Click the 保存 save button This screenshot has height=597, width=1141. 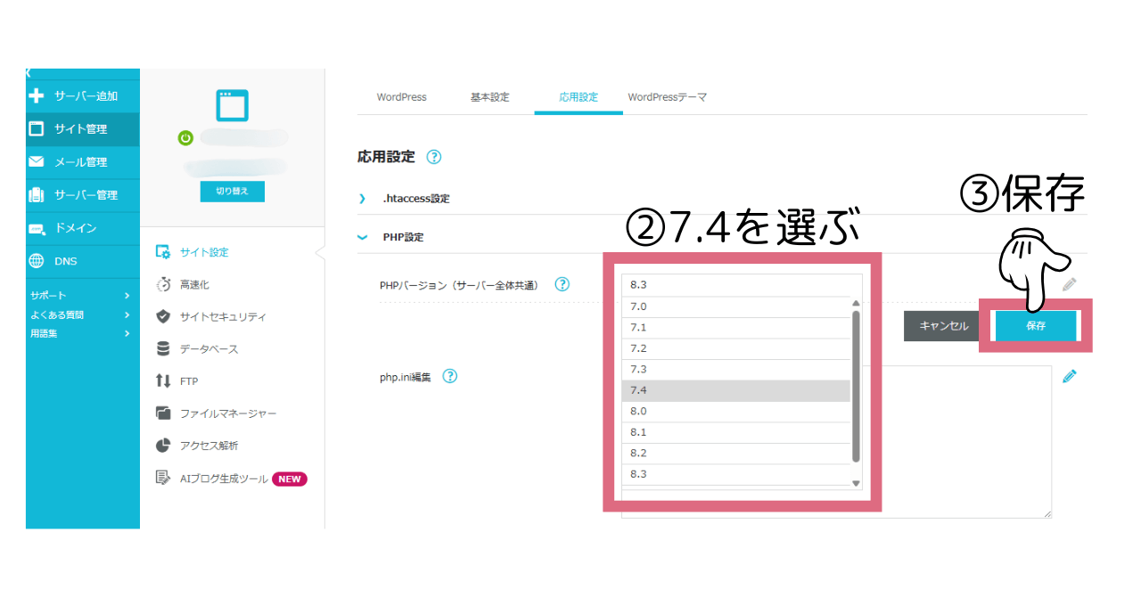coord(1035,326)
